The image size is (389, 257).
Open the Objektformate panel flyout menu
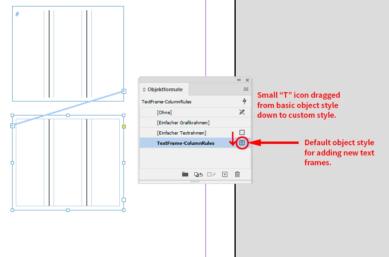(246, 89)
